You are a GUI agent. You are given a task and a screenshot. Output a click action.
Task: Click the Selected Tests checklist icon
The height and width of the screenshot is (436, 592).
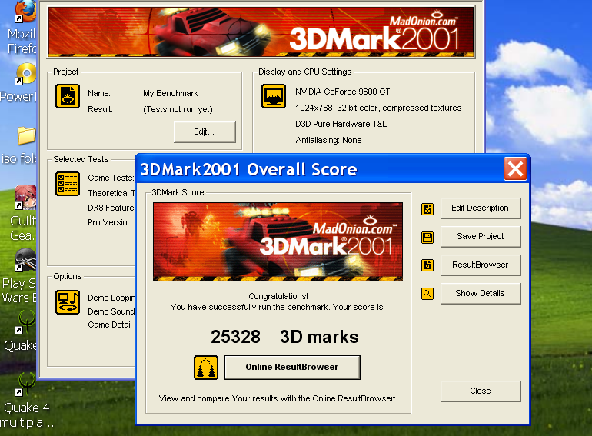(68, 184)
